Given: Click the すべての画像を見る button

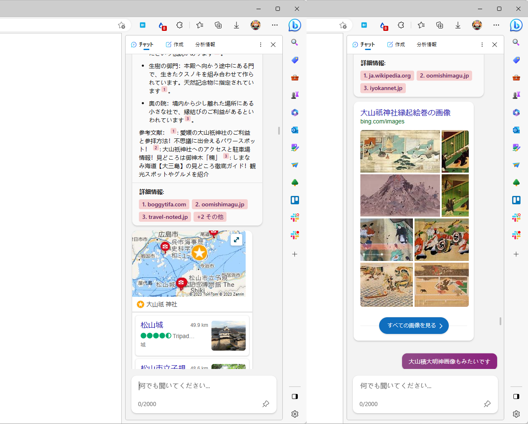Looking at the screenshot, I should [x=414, y=326].
